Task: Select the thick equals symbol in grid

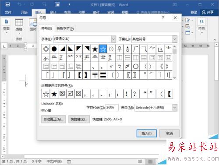Action: pyautogui.click(x=103, y=75)
